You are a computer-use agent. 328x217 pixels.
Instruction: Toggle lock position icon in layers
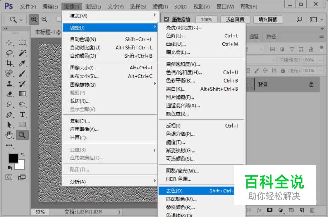(x=265, y=70)
